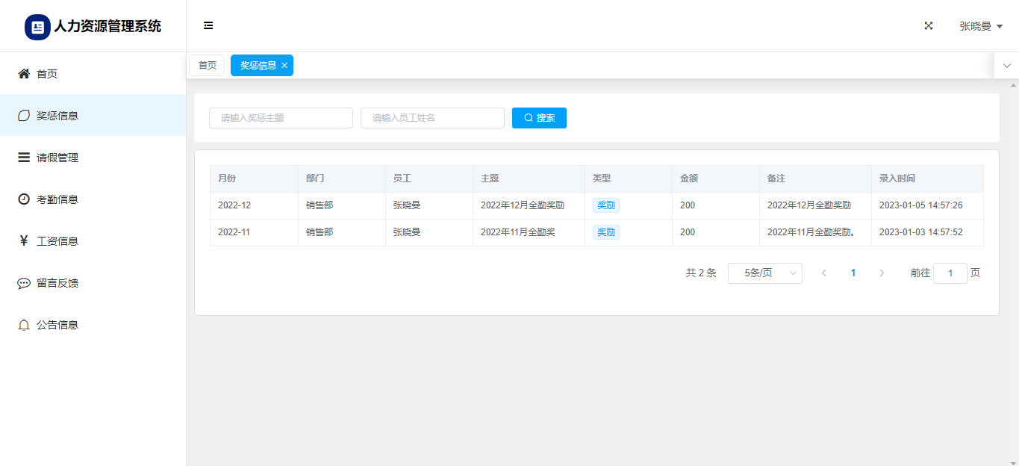This screenshot has height=466, width=1019.
Task: Click the 公告信息 bell icon
Action: [24, 325]
